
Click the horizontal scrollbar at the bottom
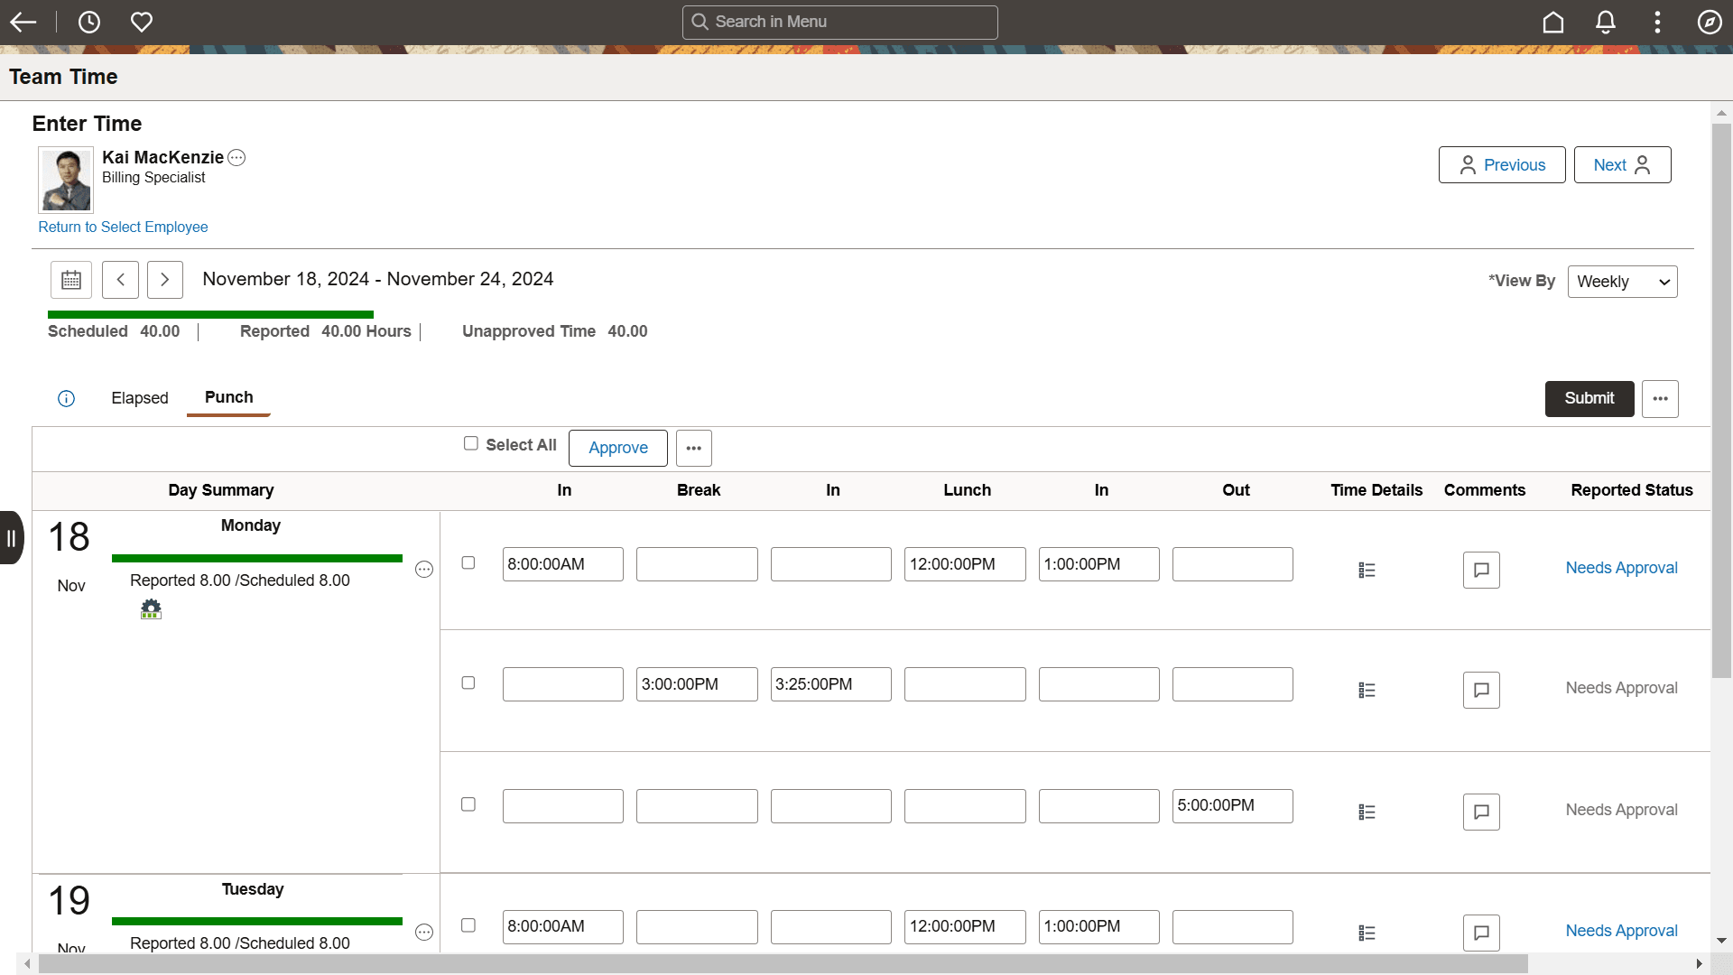click(783, 964)
